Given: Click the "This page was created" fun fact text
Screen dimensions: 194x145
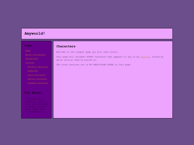Looking at the screenshot, I should [x=36, y=105].
